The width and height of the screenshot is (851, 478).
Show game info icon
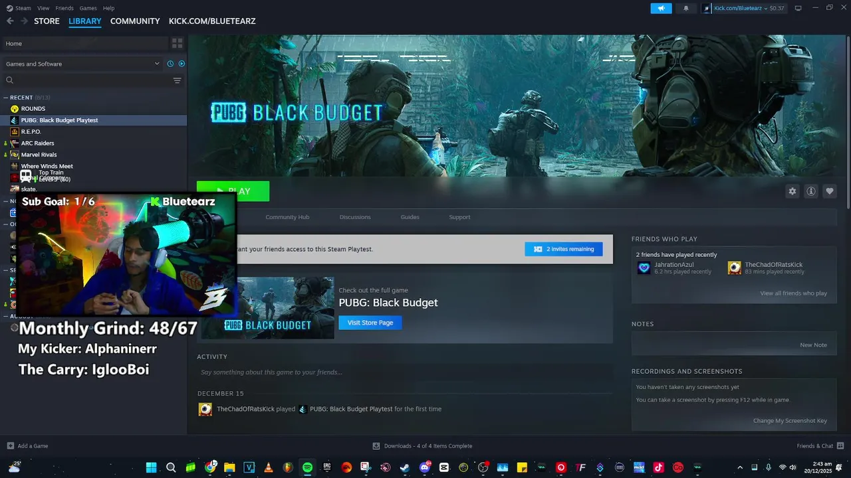point(810,191)
